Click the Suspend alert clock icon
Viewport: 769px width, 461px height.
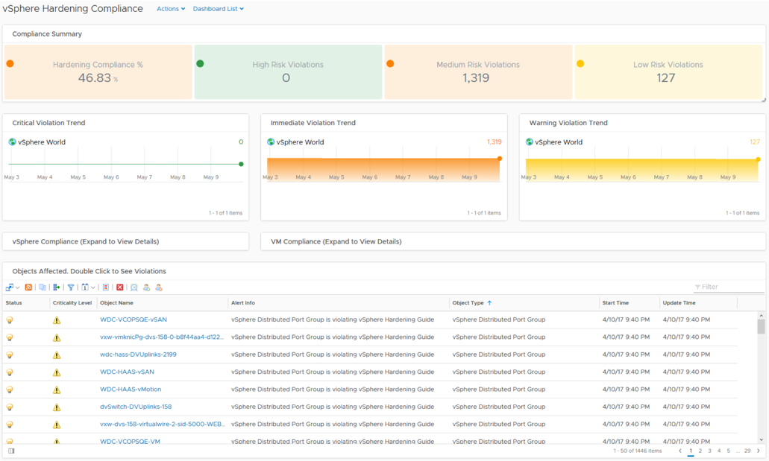tap(134, 287)
